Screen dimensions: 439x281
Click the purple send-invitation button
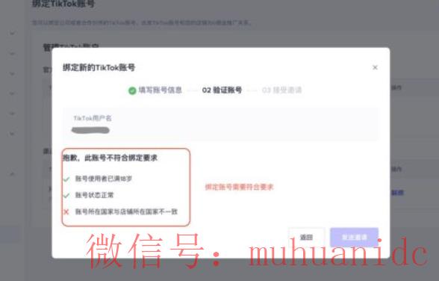pos(355,238)
